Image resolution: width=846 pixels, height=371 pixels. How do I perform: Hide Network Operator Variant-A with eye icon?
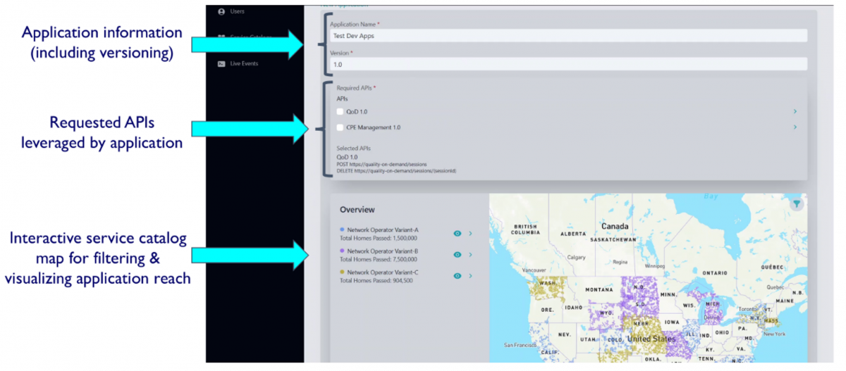pos(457,234)
